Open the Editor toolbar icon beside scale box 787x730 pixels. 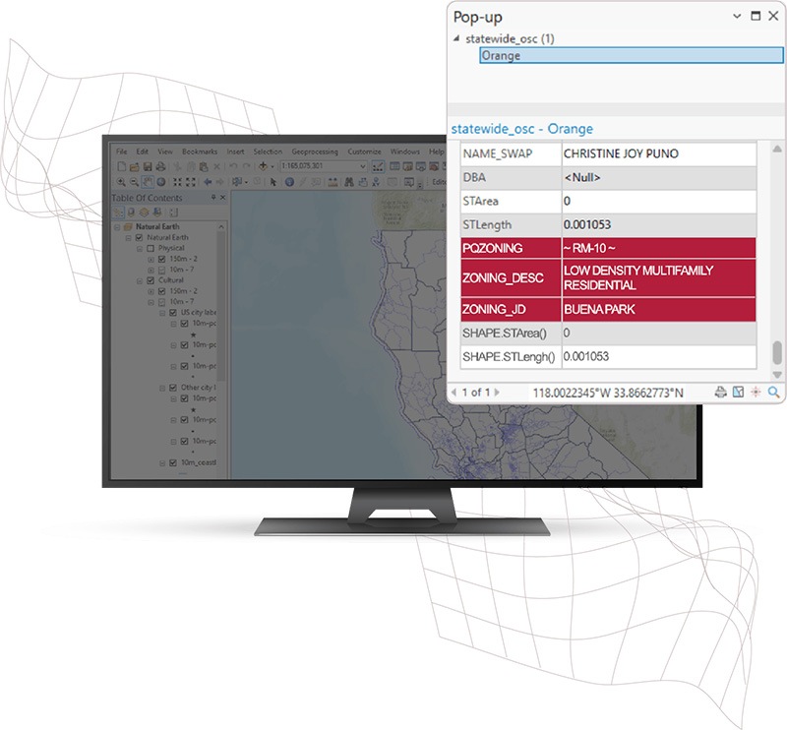[378, 166]
